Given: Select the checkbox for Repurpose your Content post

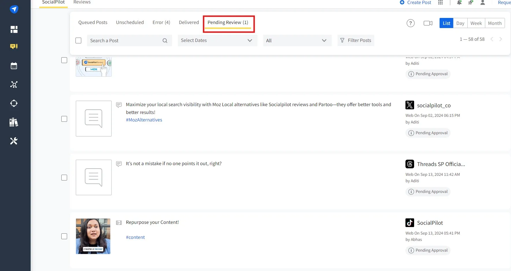Looking at the screenshot, I should 64,236.
